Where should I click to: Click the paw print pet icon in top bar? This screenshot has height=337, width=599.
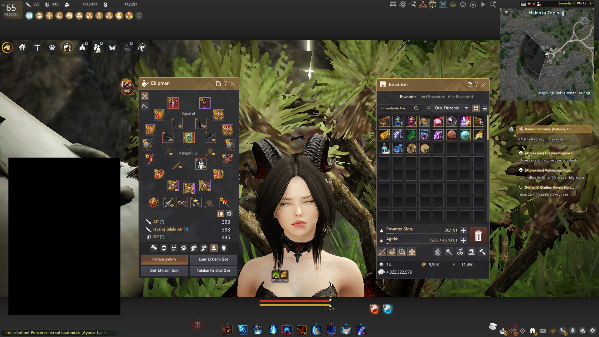point(52,47)
